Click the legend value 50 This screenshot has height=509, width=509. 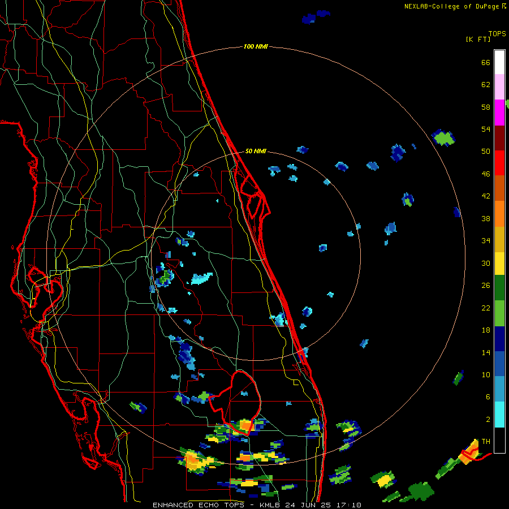pyautogui.click(x=486, y=152)
